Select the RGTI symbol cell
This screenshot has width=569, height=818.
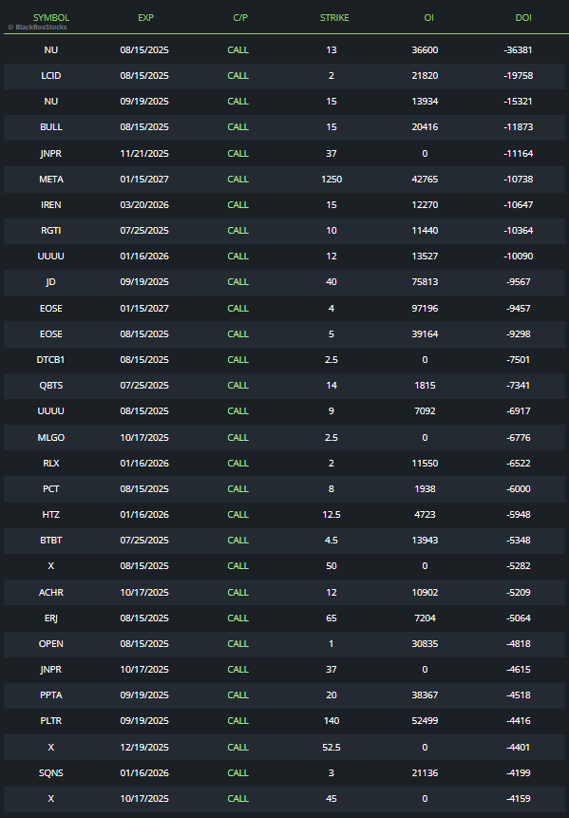pos(51,230)
